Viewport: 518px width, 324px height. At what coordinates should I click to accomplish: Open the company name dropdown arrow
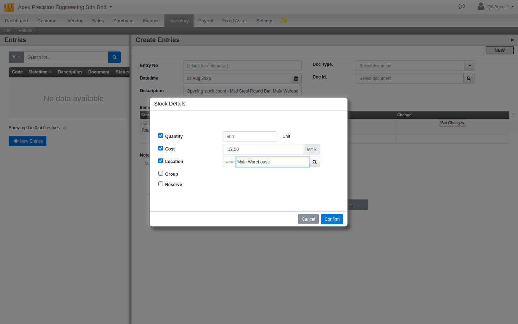pos(111,7)
